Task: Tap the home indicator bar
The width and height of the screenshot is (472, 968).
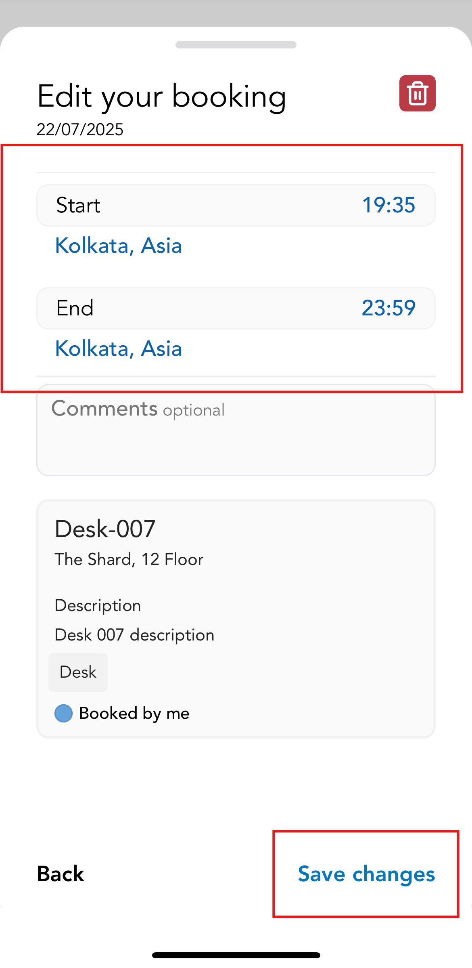Action: click(236, 955)
